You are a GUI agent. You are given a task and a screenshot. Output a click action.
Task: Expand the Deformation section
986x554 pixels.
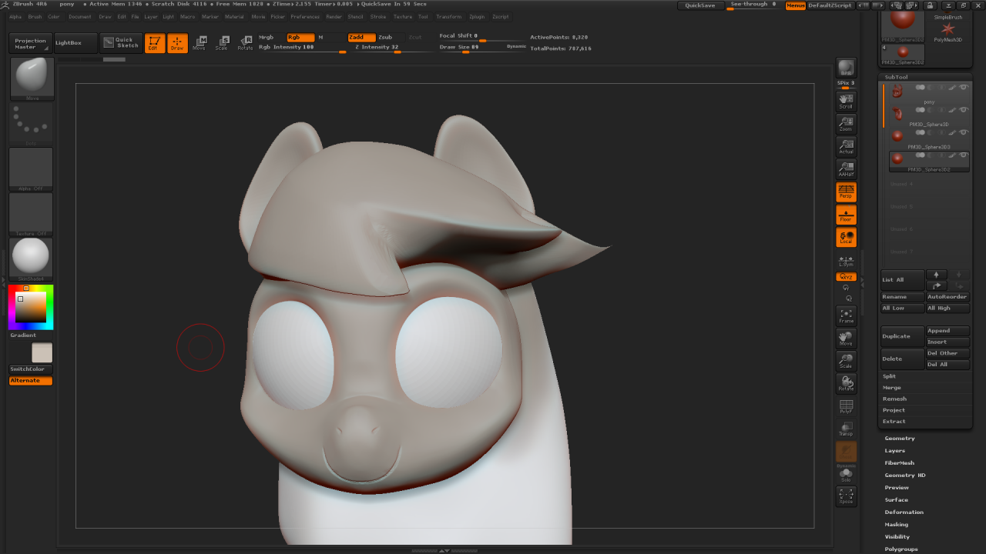(x=904, y=512)
